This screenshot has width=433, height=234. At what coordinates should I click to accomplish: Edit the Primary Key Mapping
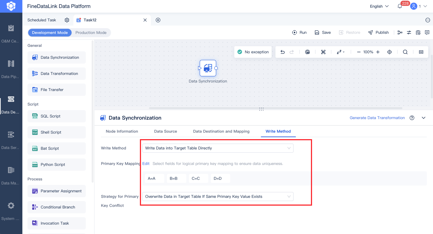click(x=146, y=164)
